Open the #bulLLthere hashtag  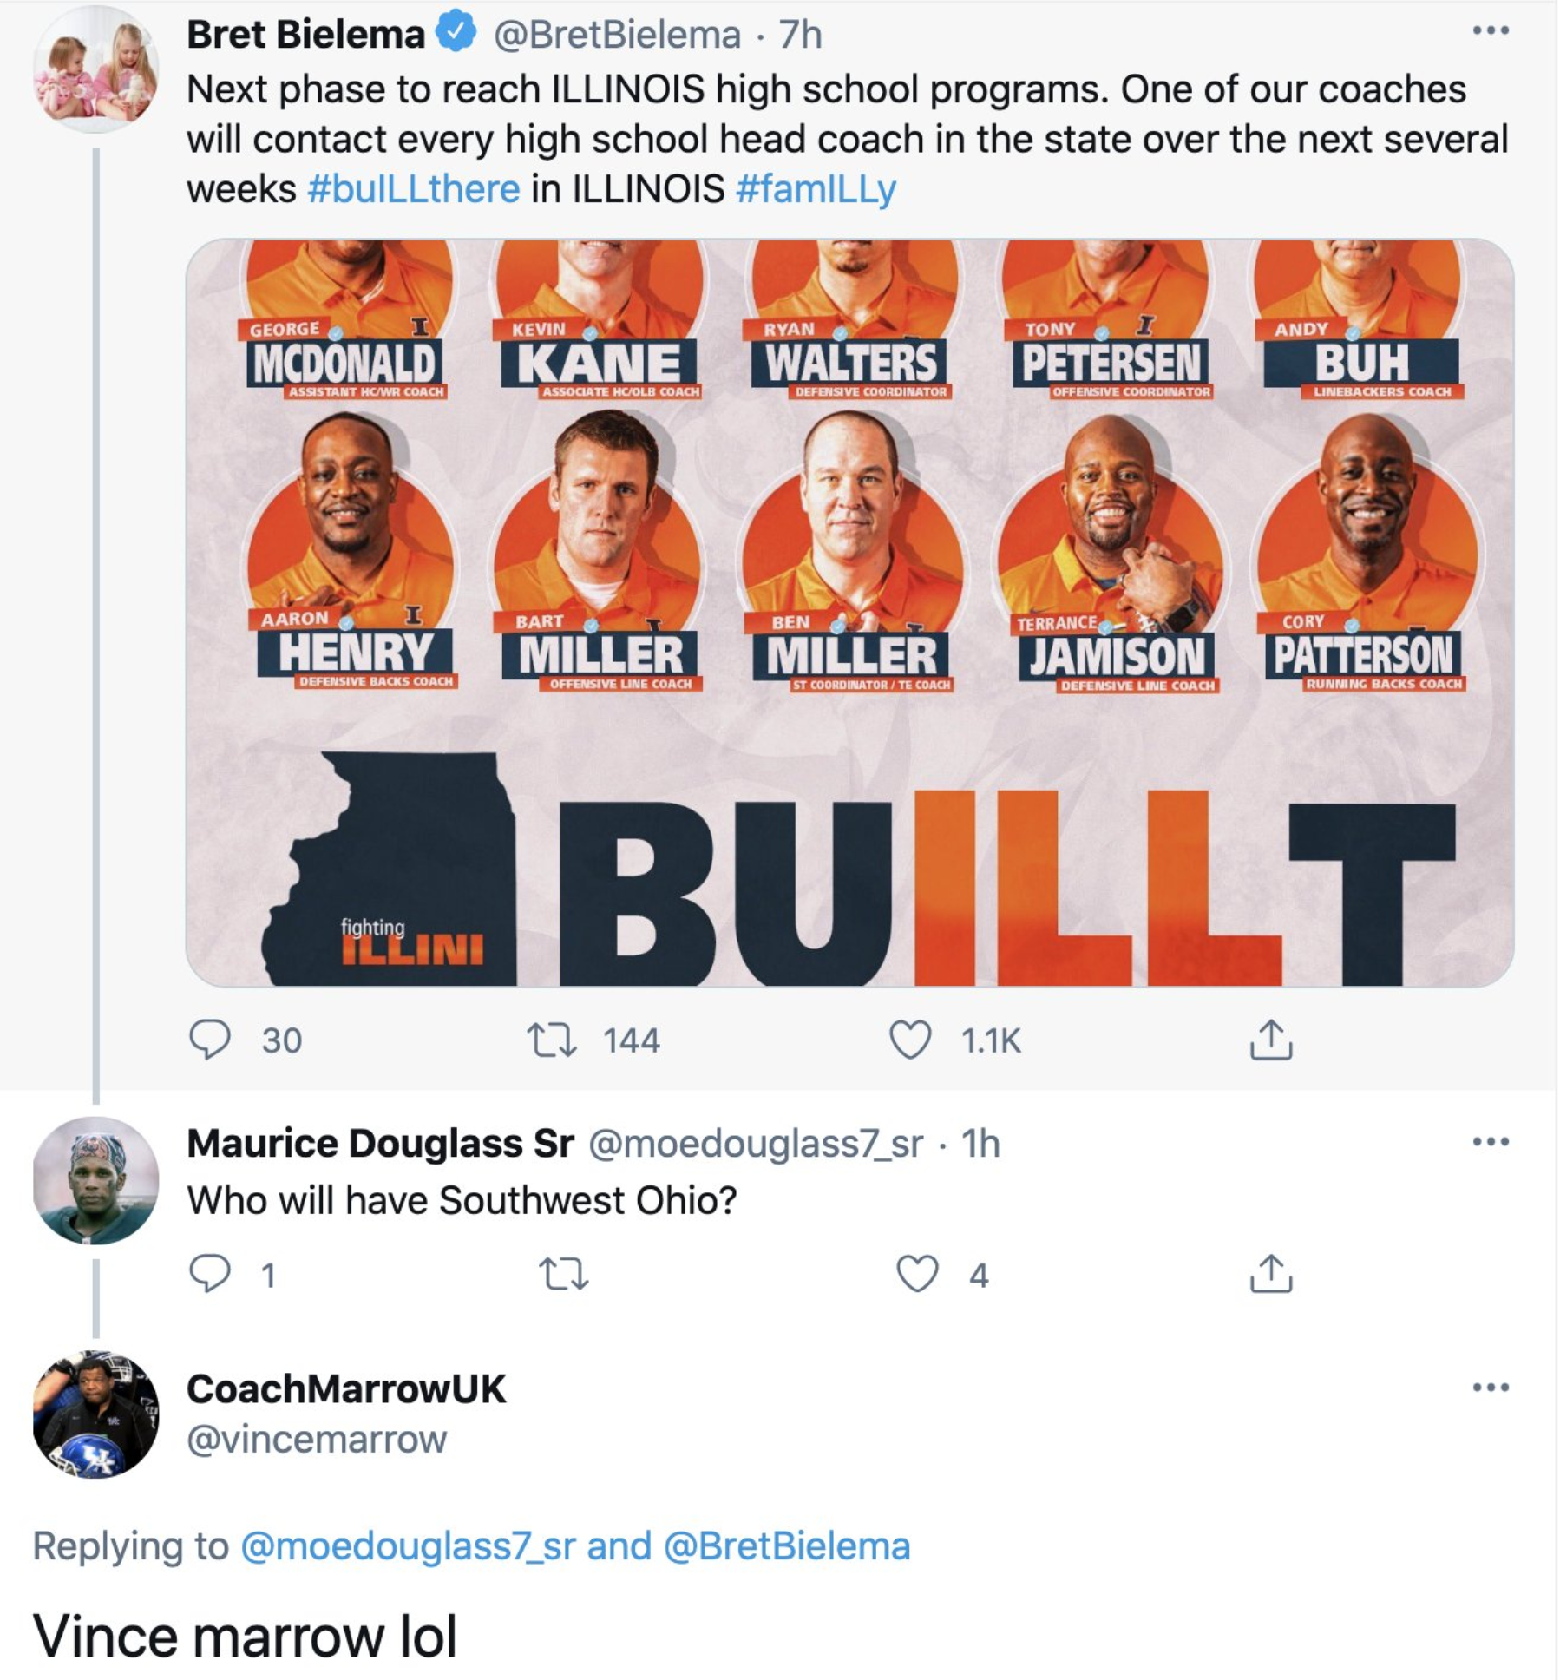click(414, 189)
